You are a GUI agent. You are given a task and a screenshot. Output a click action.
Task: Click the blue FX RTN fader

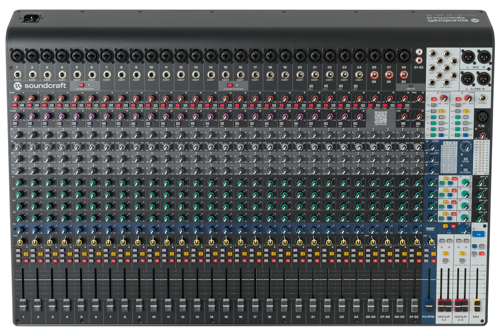tap(429, 305)
